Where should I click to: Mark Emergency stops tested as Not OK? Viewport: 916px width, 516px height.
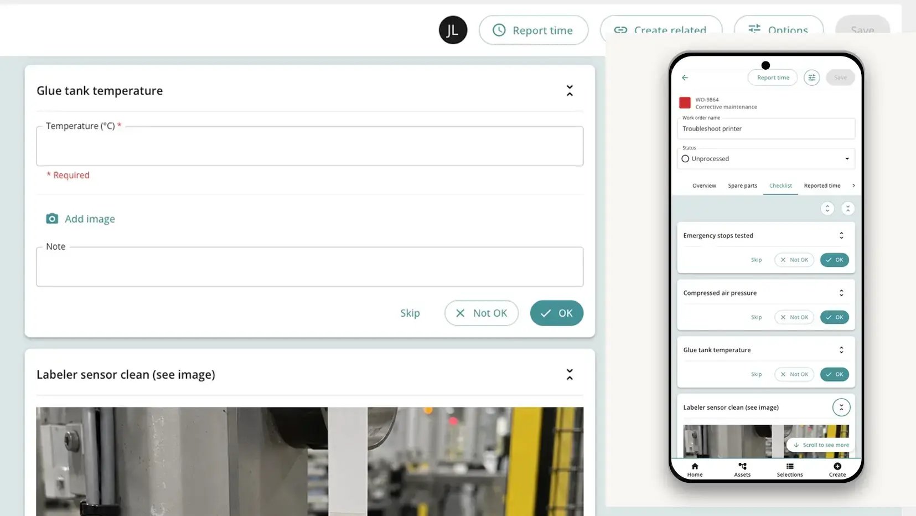click(794, 260)
